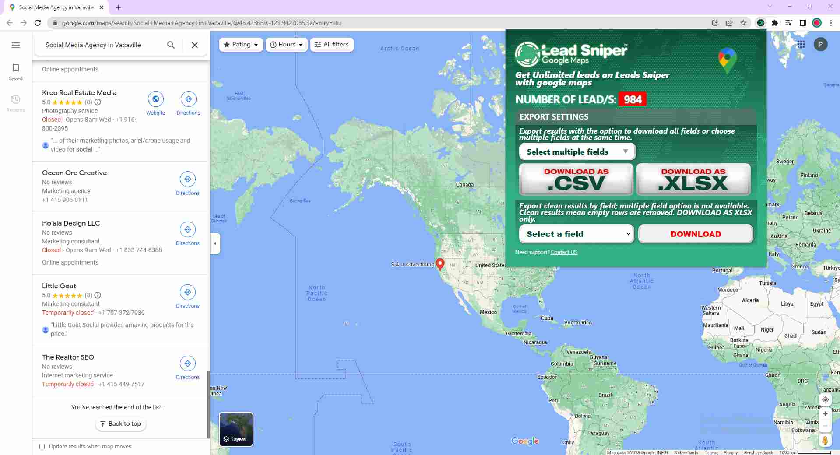840x455 pixels.
Task: Open the Rating filter dropdown
Action: [241, 45]
